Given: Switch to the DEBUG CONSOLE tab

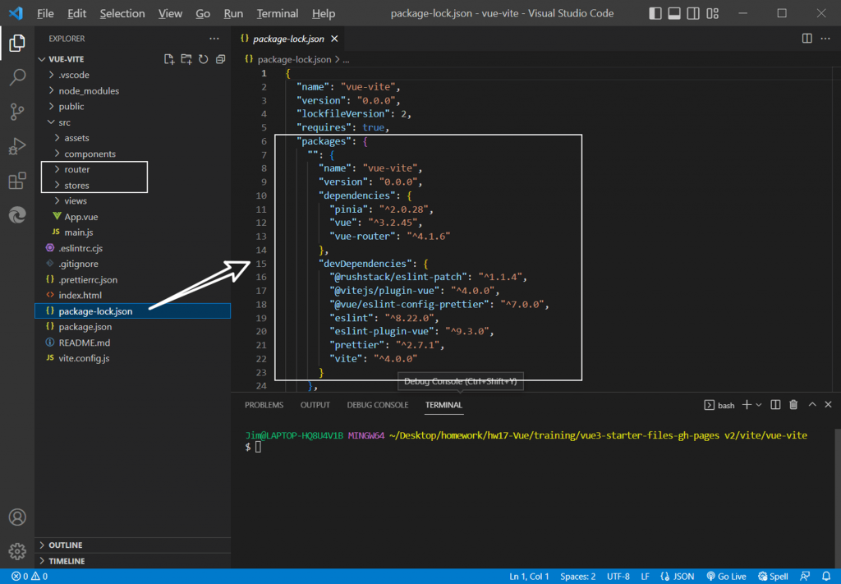Looking at the screenshot, I should [x=378, y=405].
